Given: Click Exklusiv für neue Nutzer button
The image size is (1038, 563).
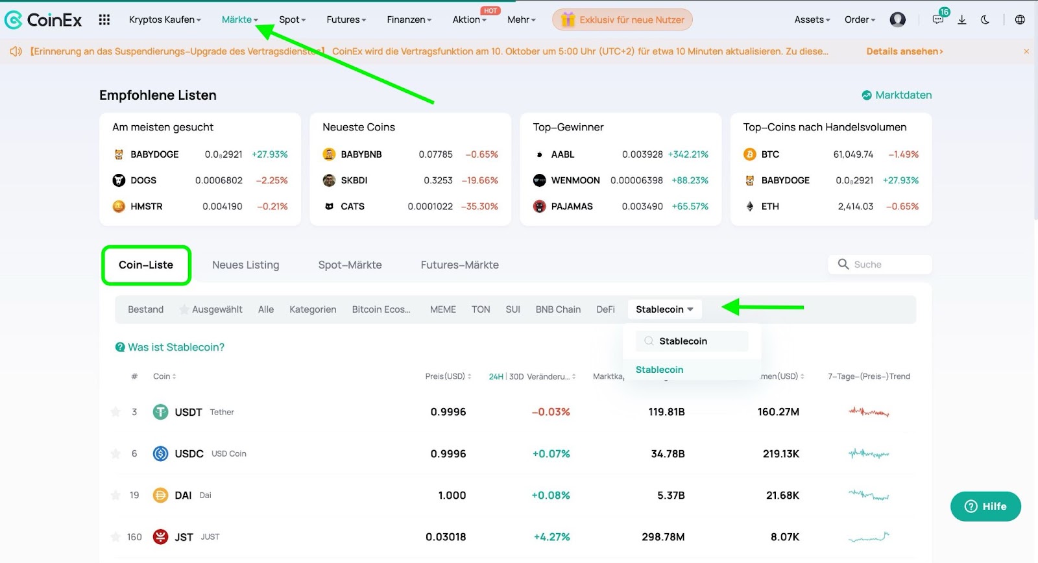Looking at the screenshot, I should point(623,20).
